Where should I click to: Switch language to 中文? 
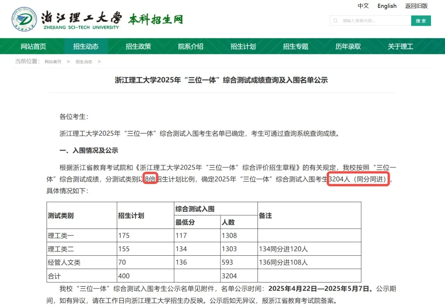[x=363, y=6]
